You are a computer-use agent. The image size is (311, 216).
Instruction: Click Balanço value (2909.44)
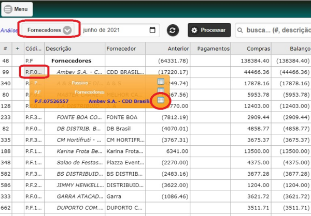(296, 117)
